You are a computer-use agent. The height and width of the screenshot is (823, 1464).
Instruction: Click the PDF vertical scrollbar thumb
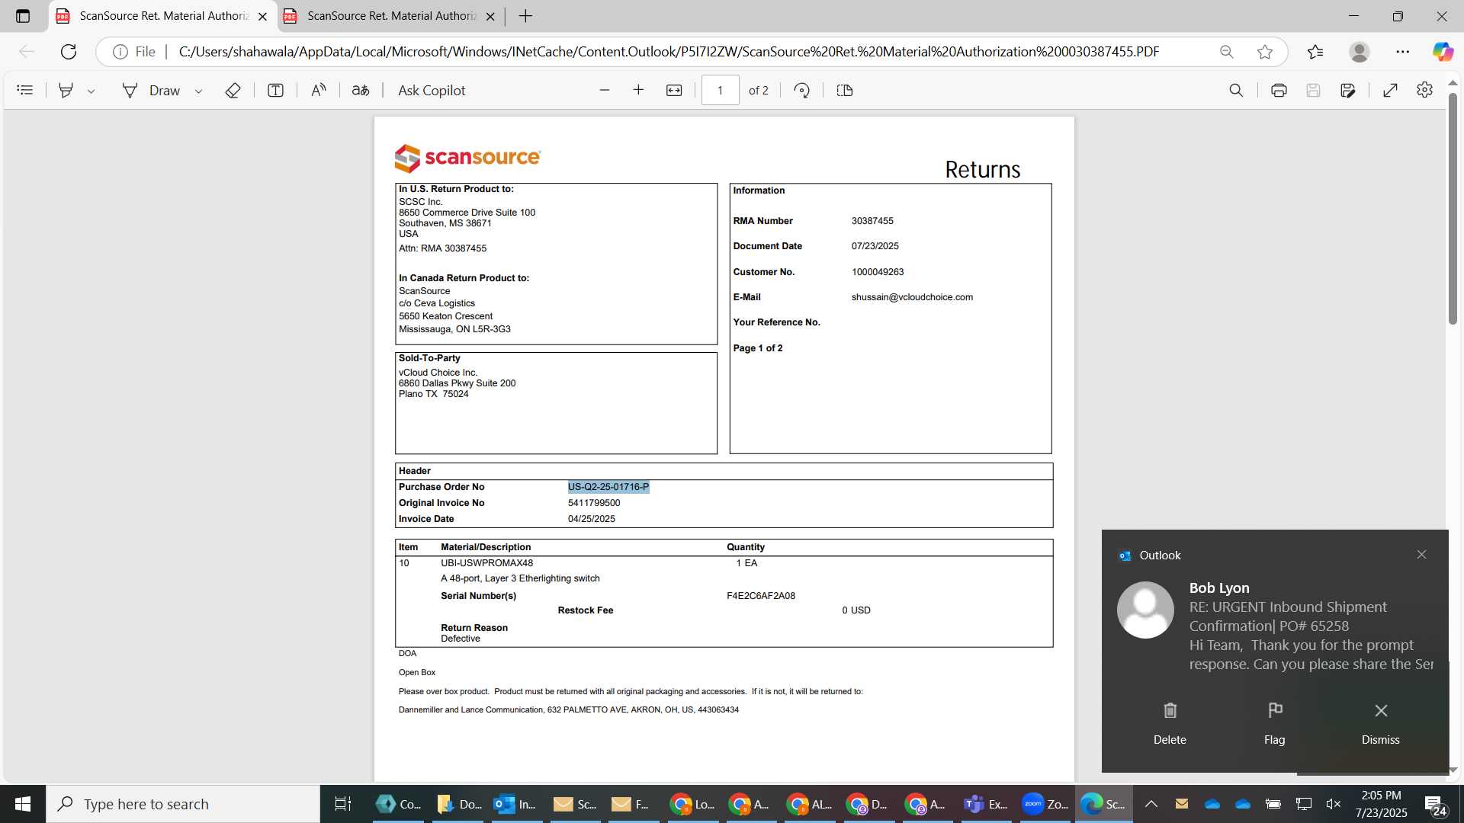pos(1453,207)
